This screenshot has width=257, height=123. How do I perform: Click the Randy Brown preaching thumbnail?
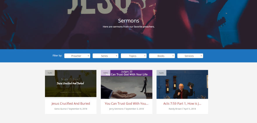182,84
